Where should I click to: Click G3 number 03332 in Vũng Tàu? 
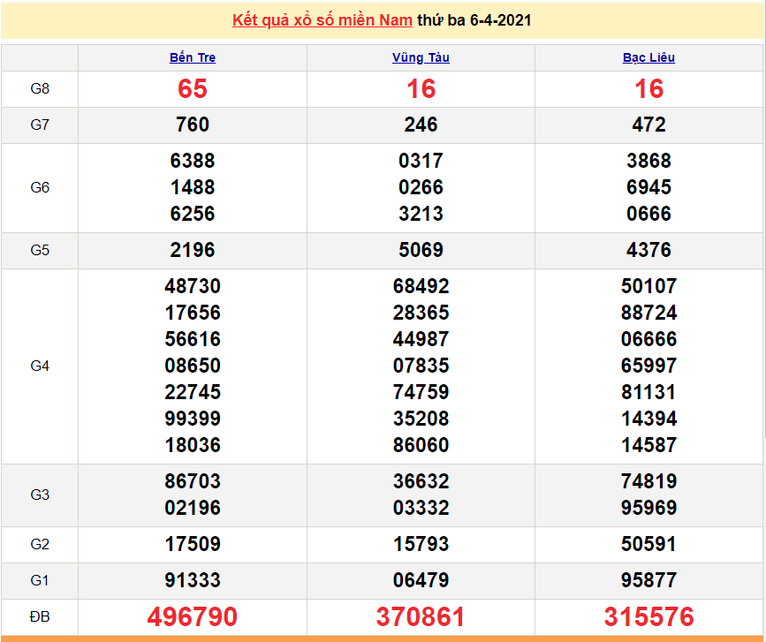point(421,508)
